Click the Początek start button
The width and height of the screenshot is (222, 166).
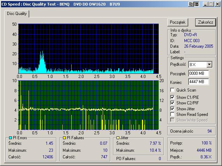tap(178, 22)
